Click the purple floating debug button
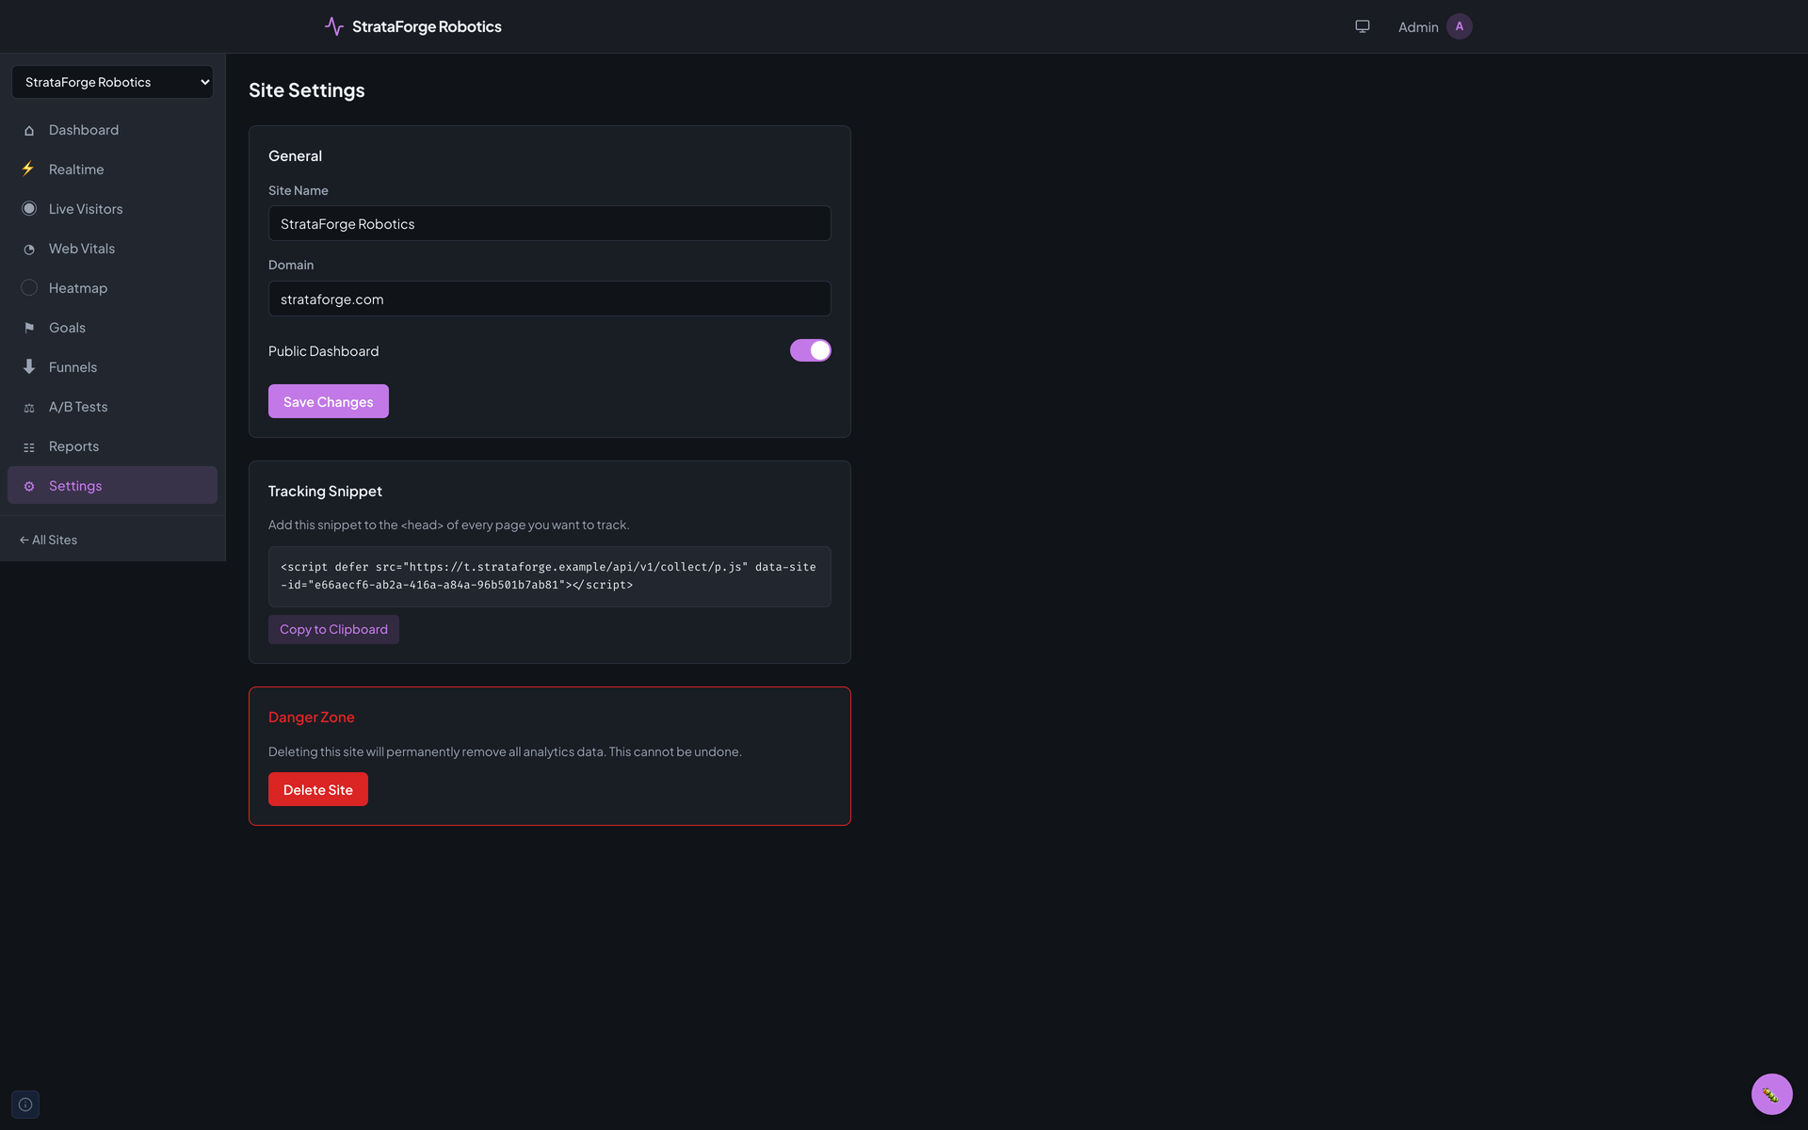Viewport: 1808px width, 1130px height. click(1771, 1094)
